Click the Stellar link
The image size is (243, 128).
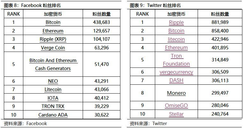[x=176, y=114]
